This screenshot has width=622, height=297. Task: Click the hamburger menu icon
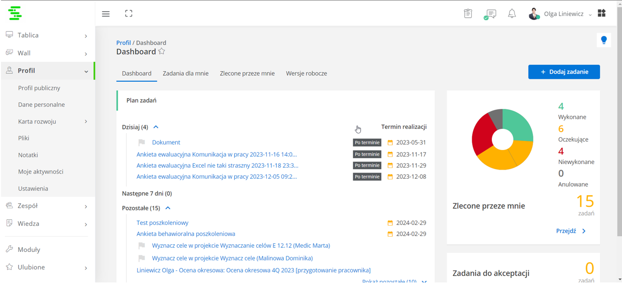pyautogui.click(x=106, y=14)
